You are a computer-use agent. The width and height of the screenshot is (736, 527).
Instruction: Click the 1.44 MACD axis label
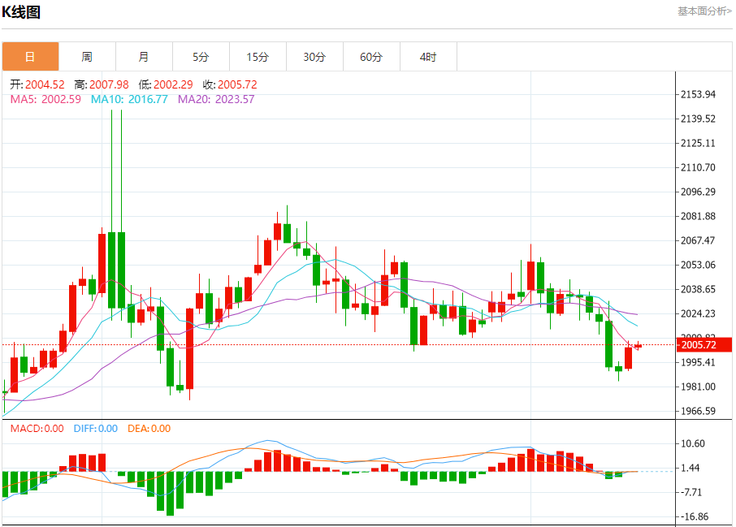691,468
